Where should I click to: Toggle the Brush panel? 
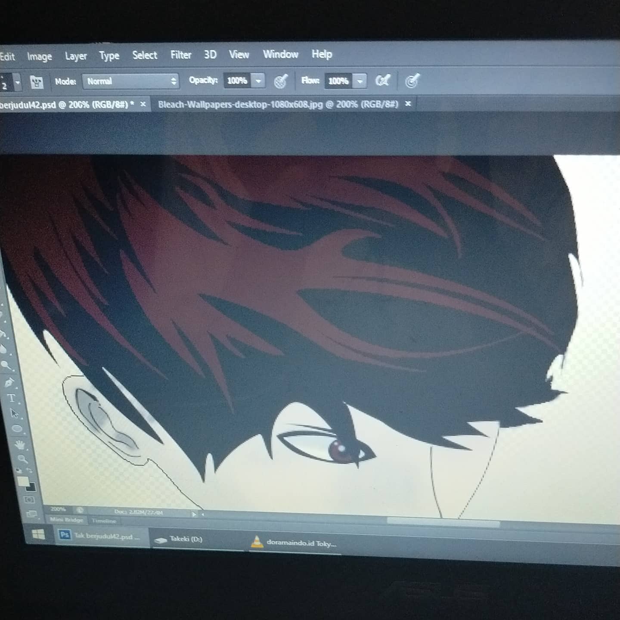point(37,82)
